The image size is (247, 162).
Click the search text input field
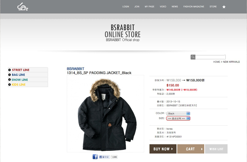point(210,57)
